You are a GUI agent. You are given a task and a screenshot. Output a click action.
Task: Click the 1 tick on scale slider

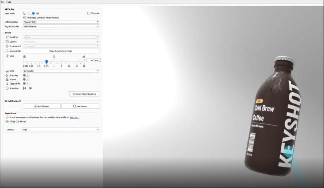click(54, 66)
